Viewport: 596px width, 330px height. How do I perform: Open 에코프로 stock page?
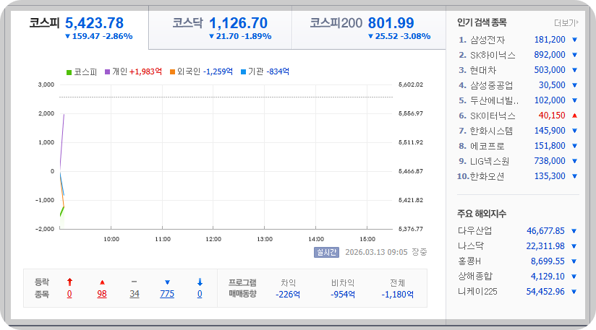(x=488, y=146)
